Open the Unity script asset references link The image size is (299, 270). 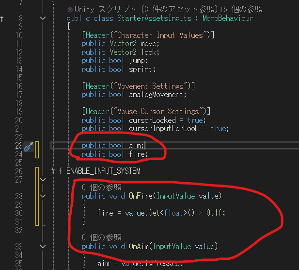click(146, 9)
